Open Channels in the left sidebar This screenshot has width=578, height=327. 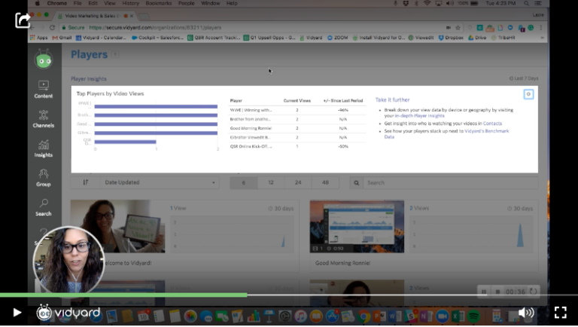point(44,119)
